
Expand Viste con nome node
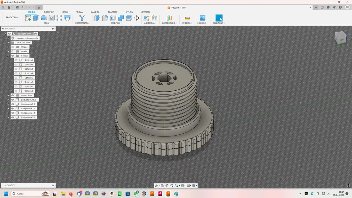click(8, 42)
